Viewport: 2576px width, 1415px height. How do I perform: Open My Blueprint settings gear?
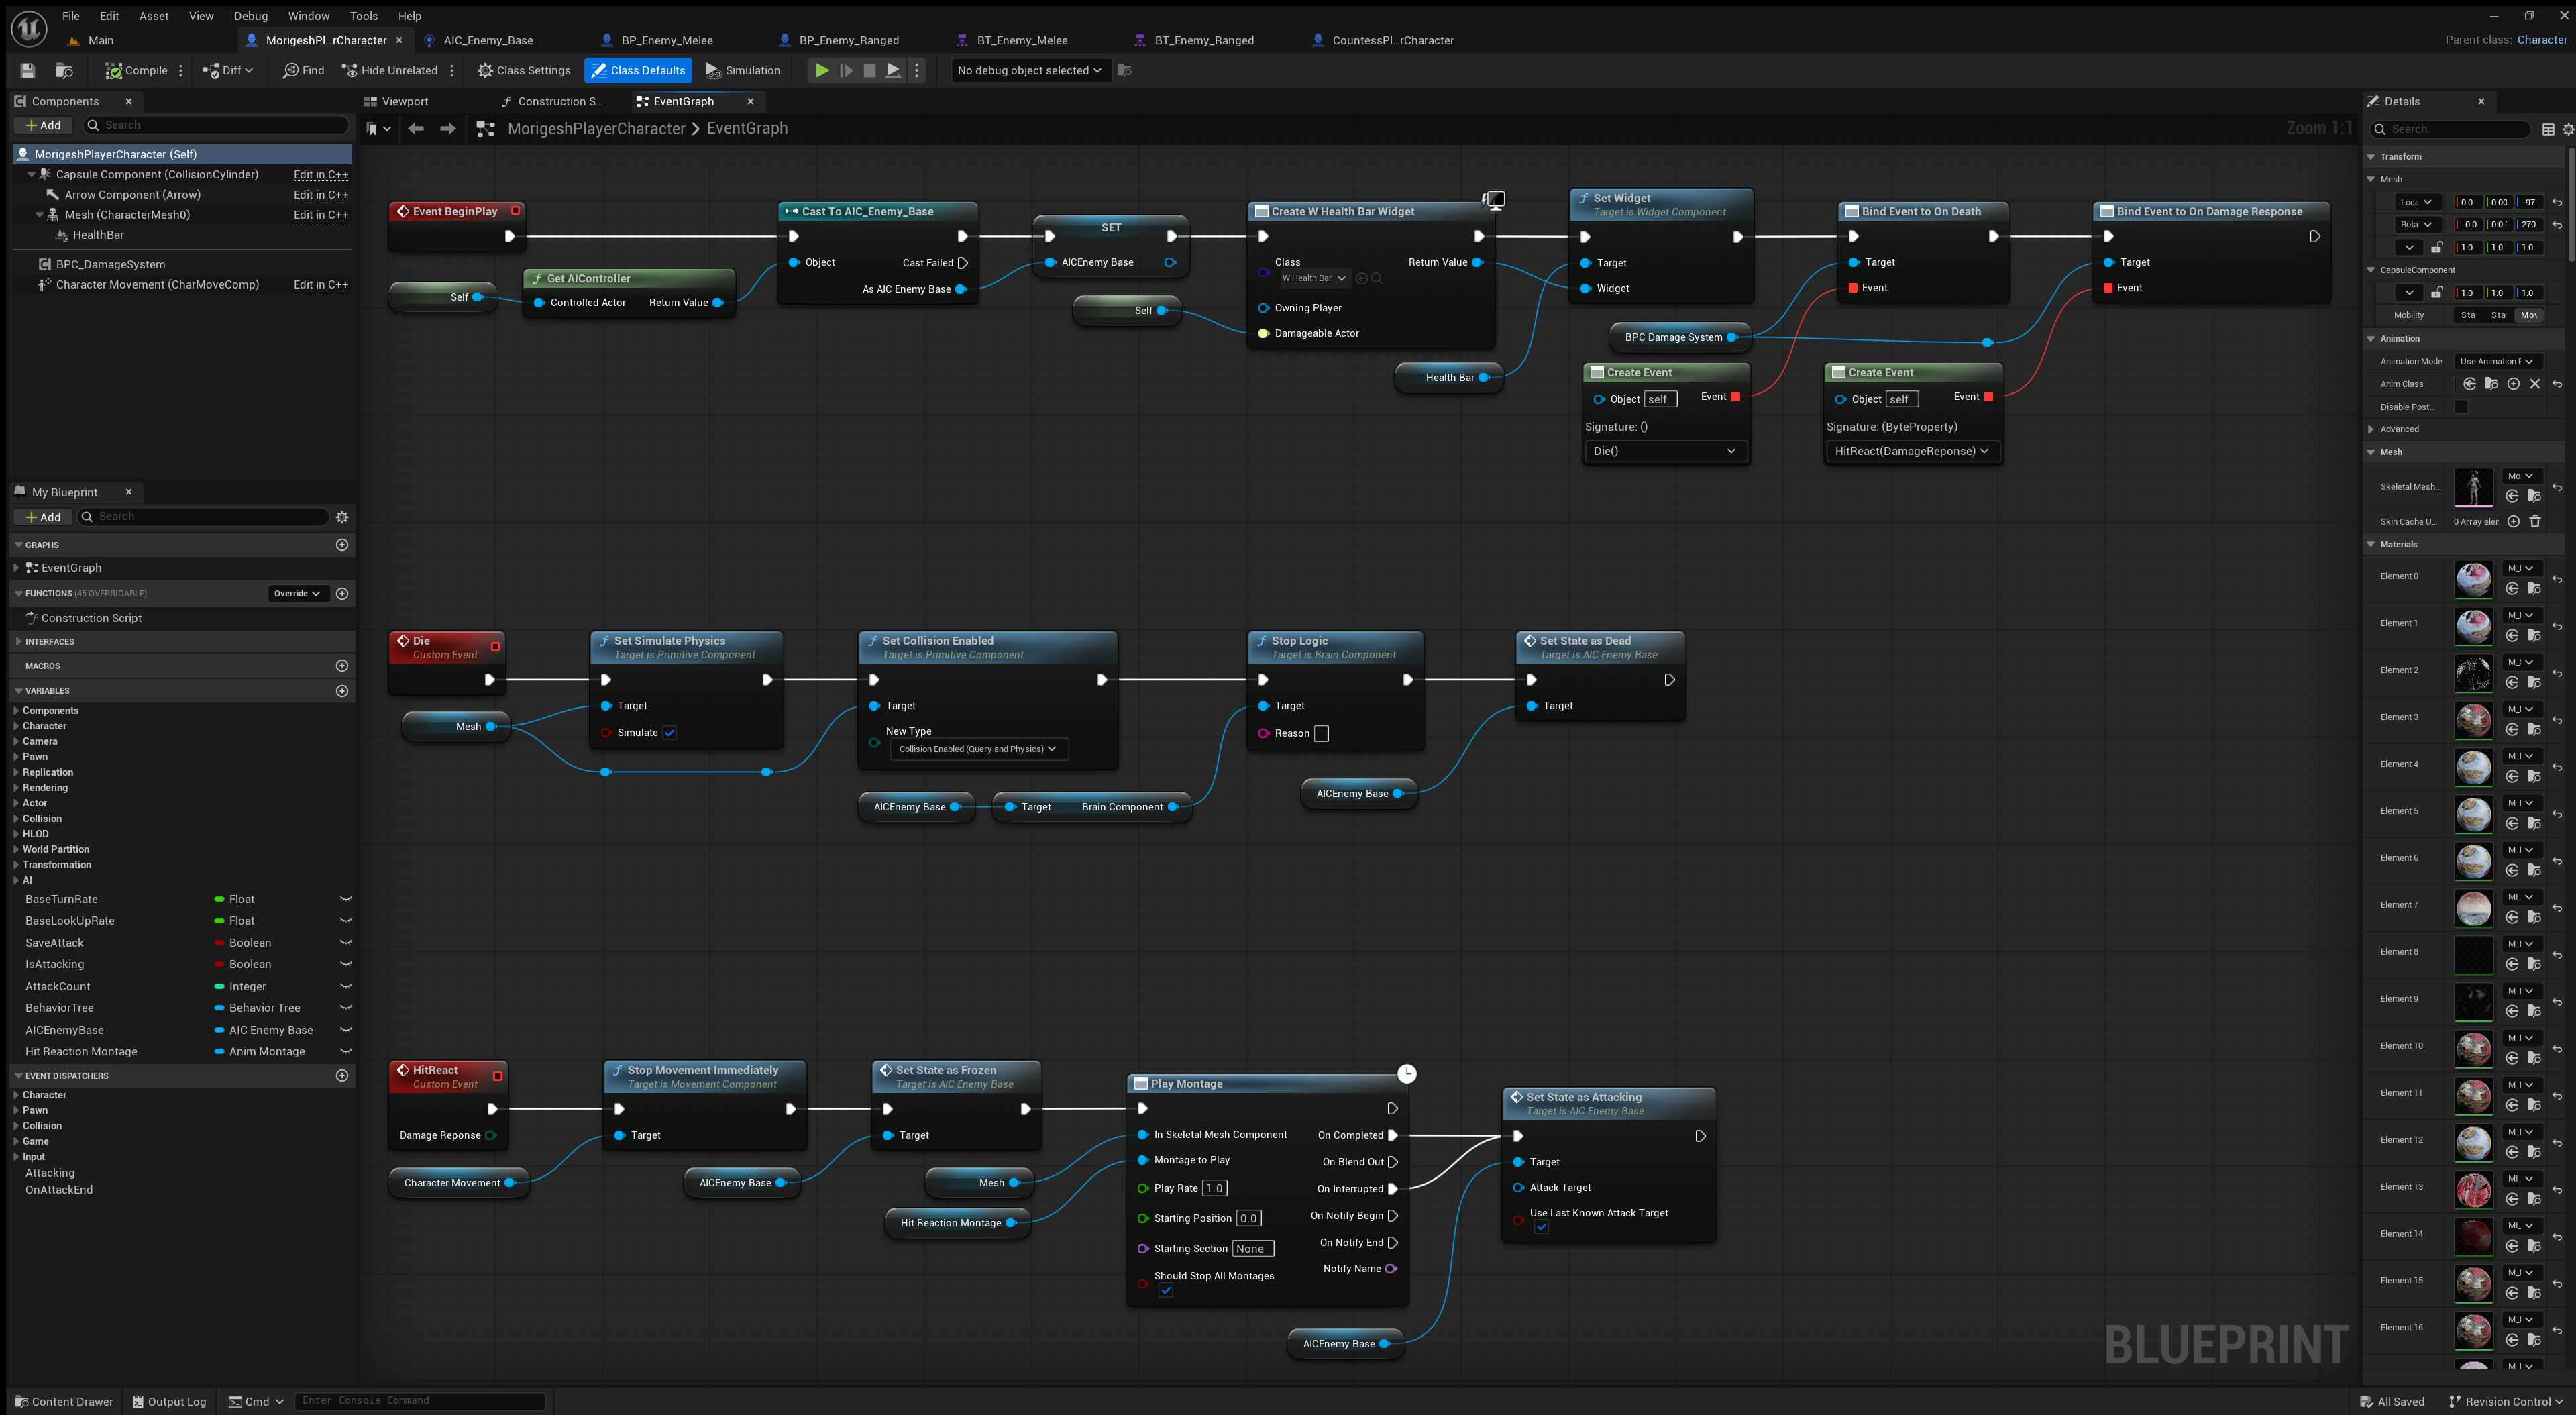(342, 517)
